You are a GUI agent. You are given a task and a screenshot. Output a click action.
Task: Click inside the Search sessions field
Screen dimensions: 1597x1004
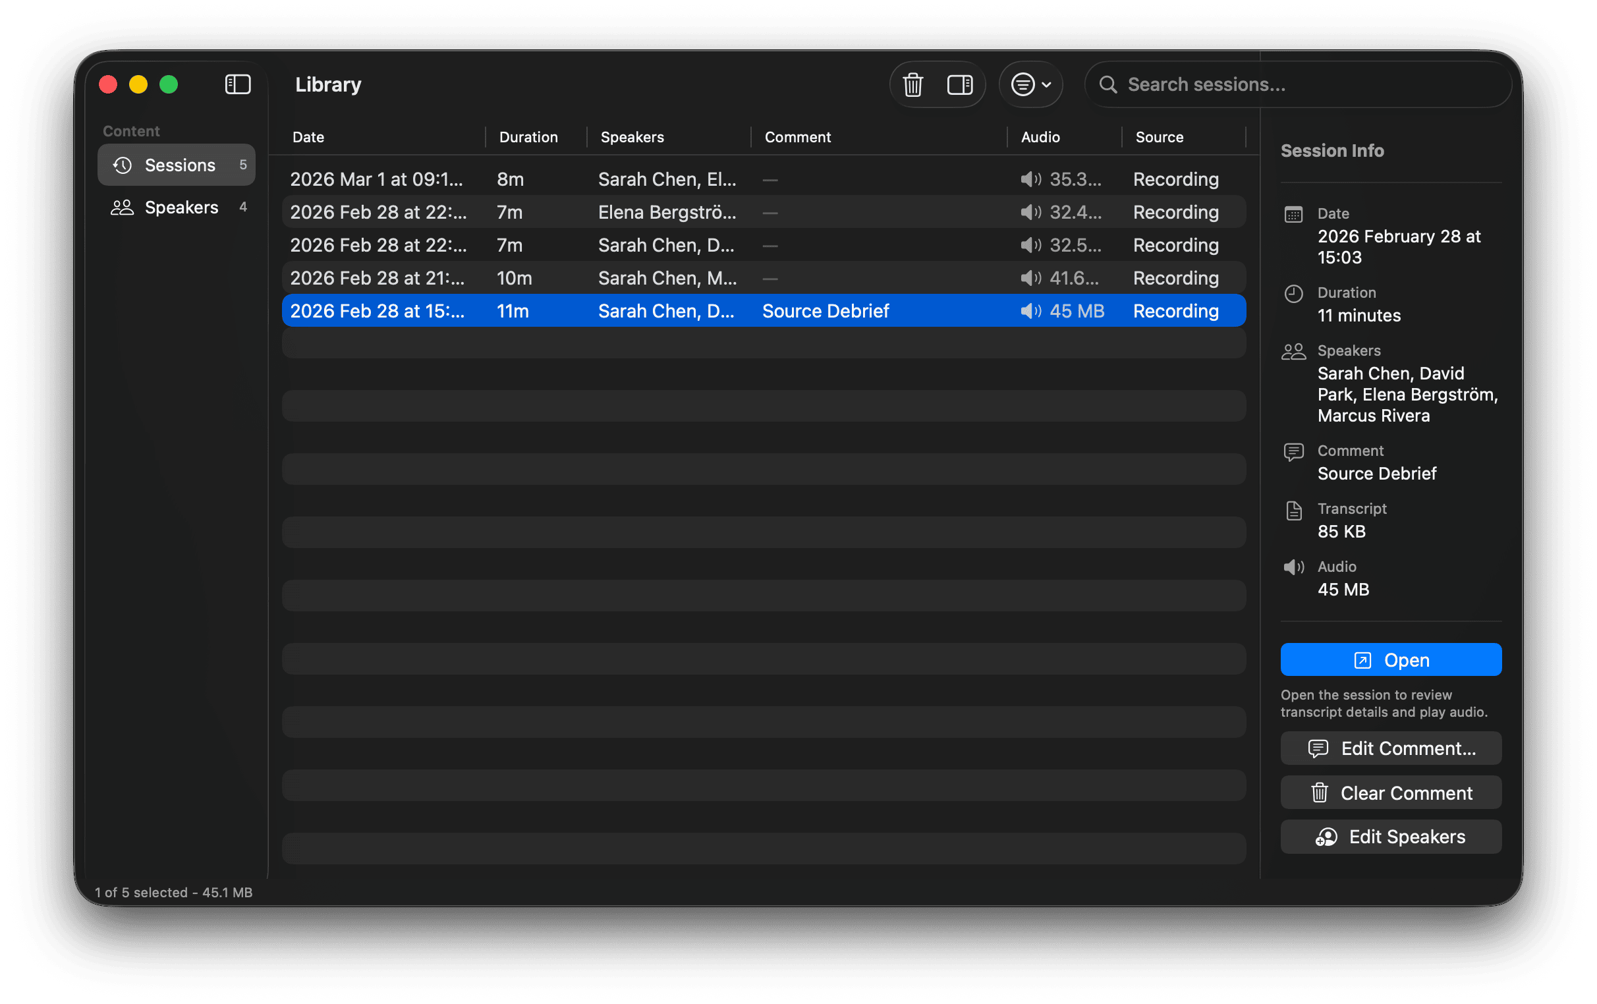coord(1227,85)
